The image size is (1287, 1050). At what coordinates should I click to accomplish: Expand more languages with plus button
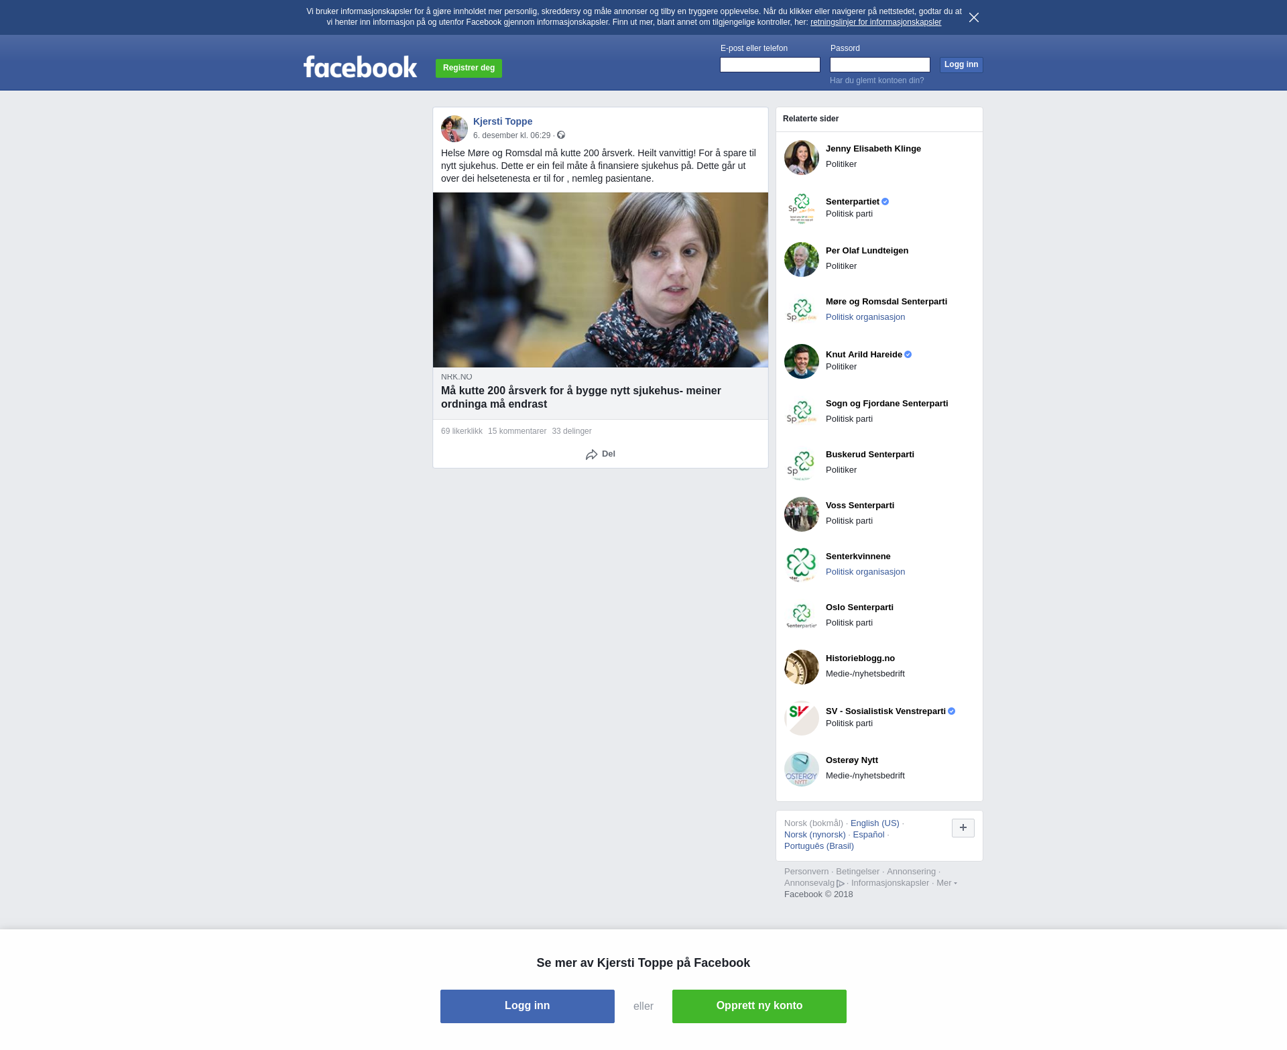click(963, 828)
